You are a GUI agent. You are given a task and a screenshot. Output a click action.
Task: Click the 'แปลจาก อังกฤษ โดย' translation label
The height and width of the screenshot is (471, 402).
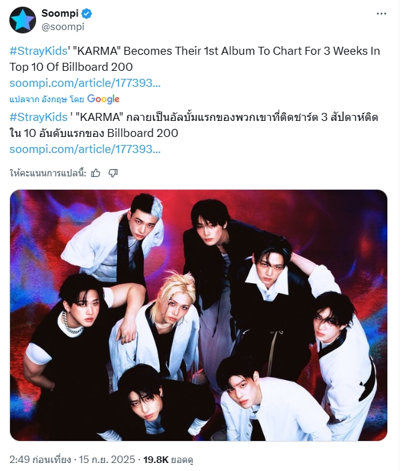pos(47,100)
